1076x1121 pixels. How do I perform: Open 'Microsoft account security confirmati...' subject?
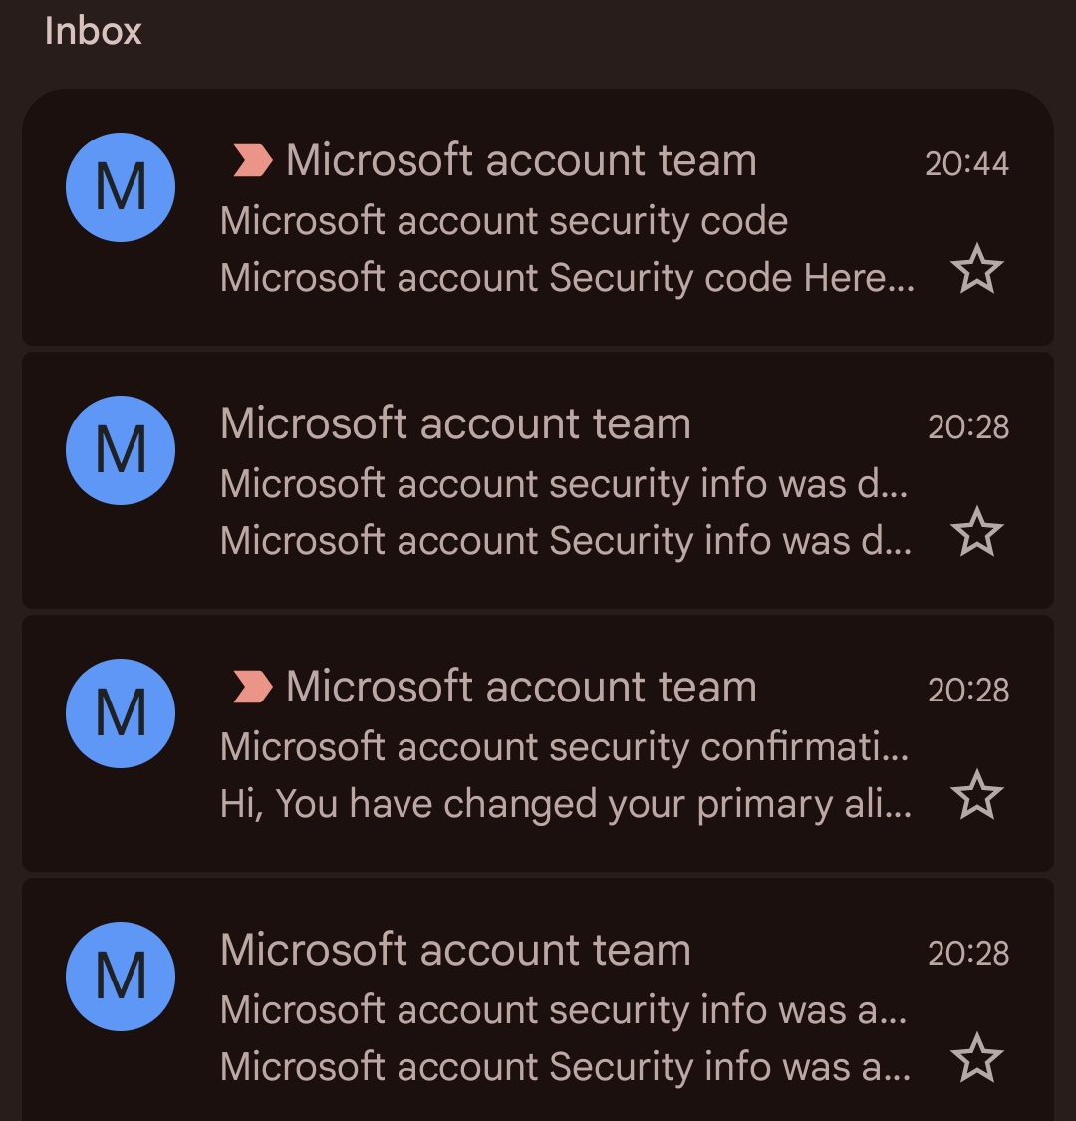[564, 747]
